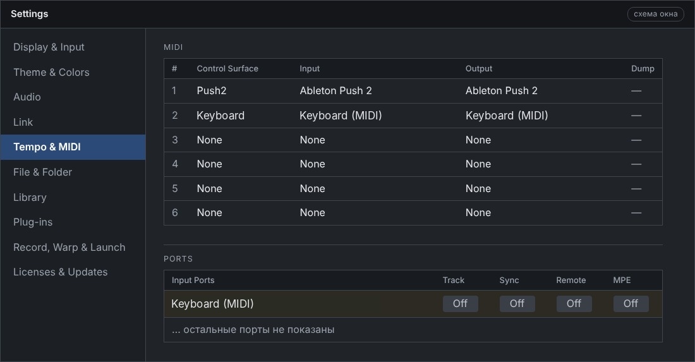Click the остальные порты не показаны row

(x=413, y=330)
